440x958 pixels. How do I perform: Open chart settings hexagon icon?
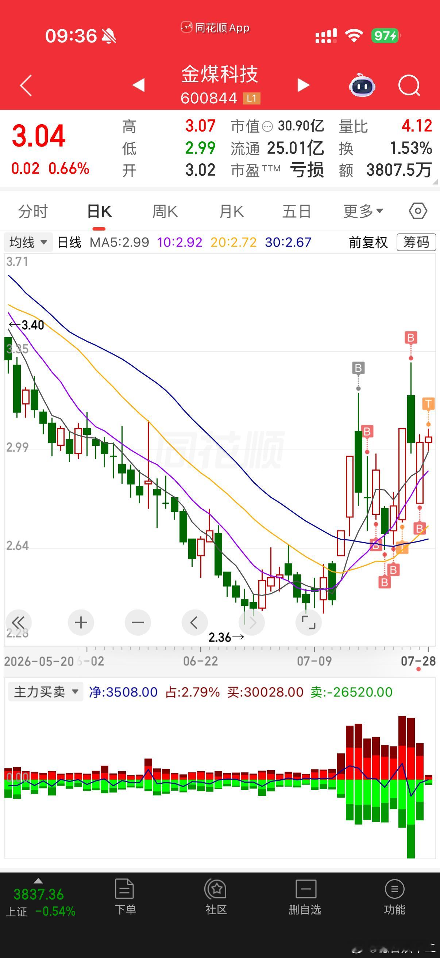pyautogui.click(x=418, y=211)
